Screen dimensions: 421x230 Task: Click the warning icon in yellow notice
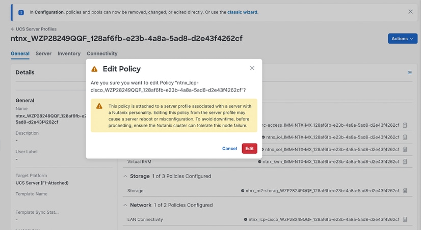pyautogui.click(x=99, y=106)
